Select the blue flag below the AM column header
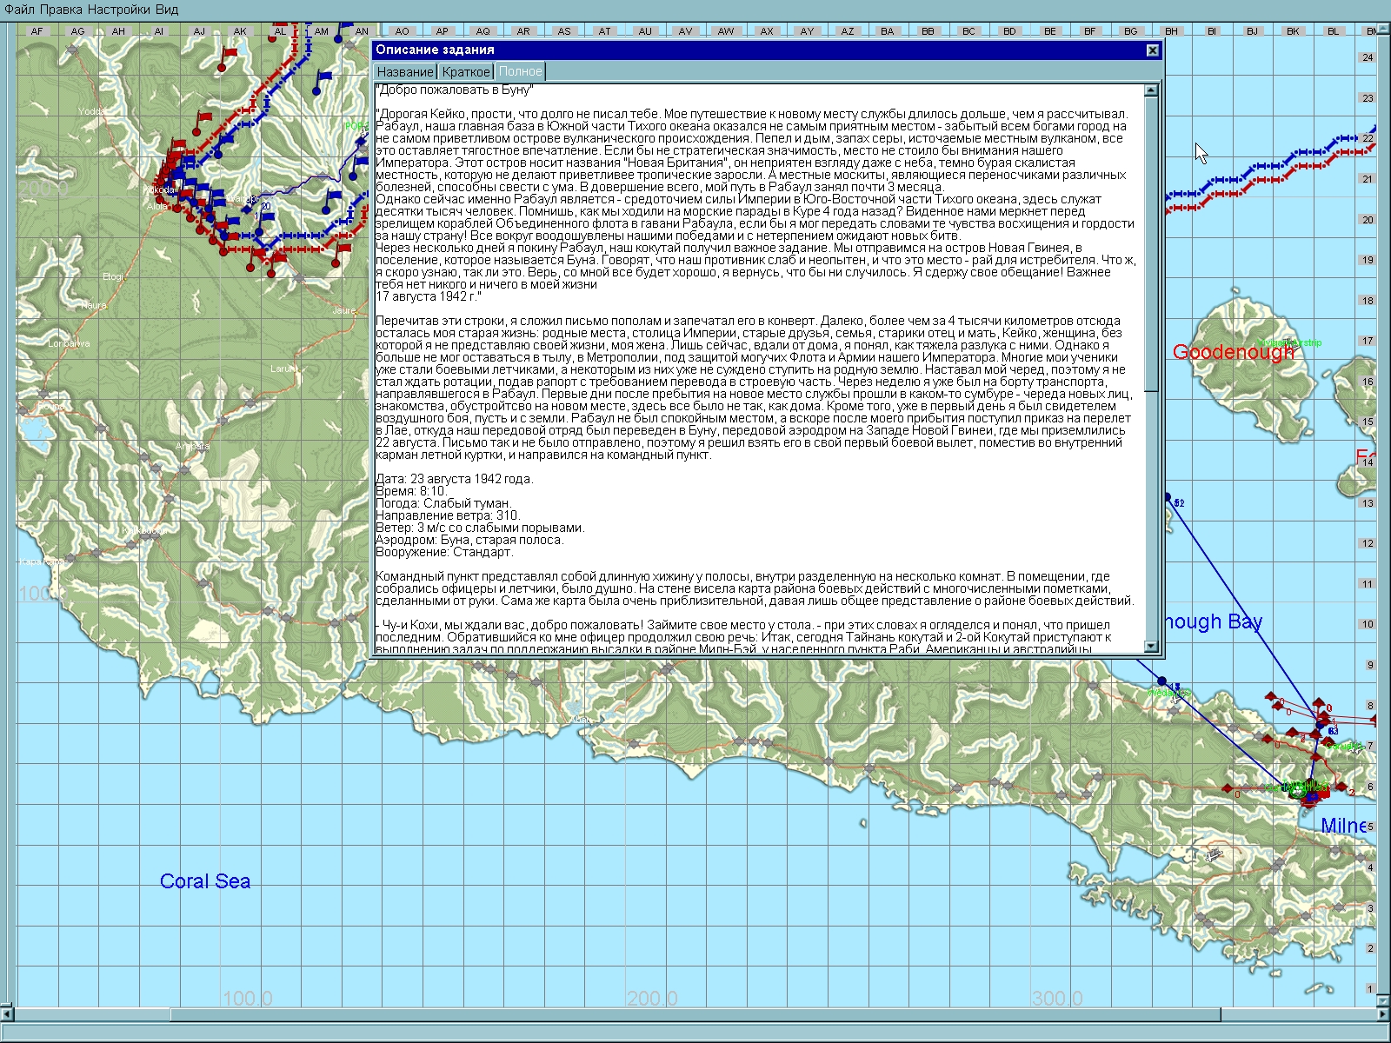 pos(323,81)
